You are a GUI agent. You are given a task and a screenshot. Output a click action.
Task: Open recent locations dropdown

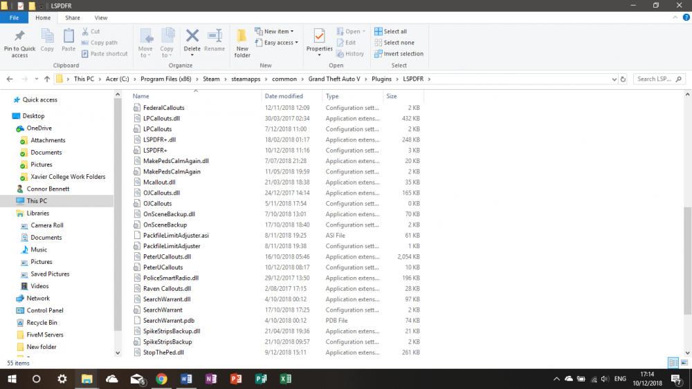pyautogui.click(x=36, y=79)
